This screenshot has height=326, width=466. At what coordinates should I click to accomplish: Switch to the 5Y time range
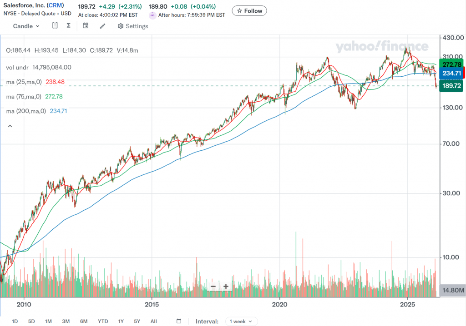[x=137, y=321]
